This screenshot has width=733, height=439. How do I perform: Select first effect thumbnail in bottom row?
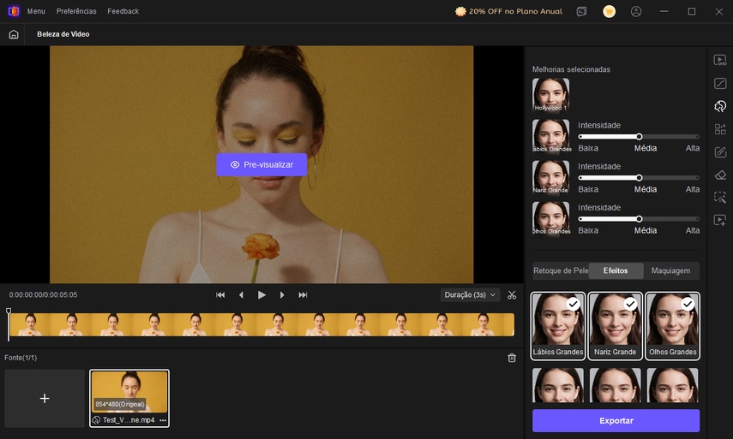(558, 385)
